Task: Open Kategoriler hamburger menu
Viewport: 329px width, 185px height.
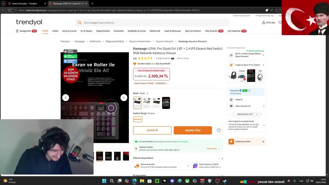Action: point(17,31)
